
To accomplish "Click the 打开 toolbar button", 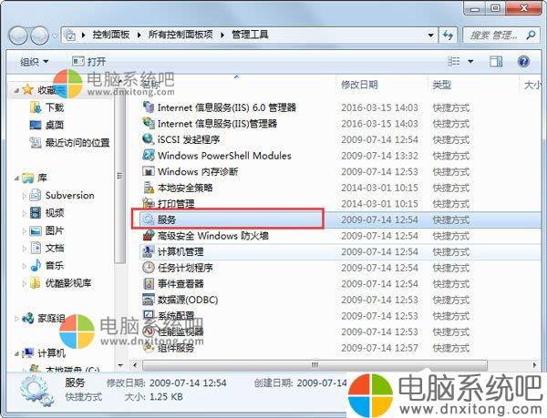I will pyautogui.click(x=89, y=61).
